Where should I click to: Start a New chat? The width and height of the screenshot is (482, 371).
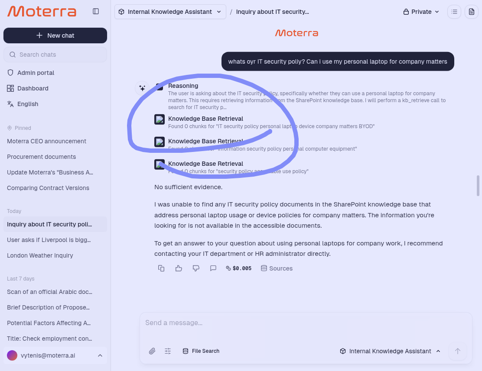[55, 35]
